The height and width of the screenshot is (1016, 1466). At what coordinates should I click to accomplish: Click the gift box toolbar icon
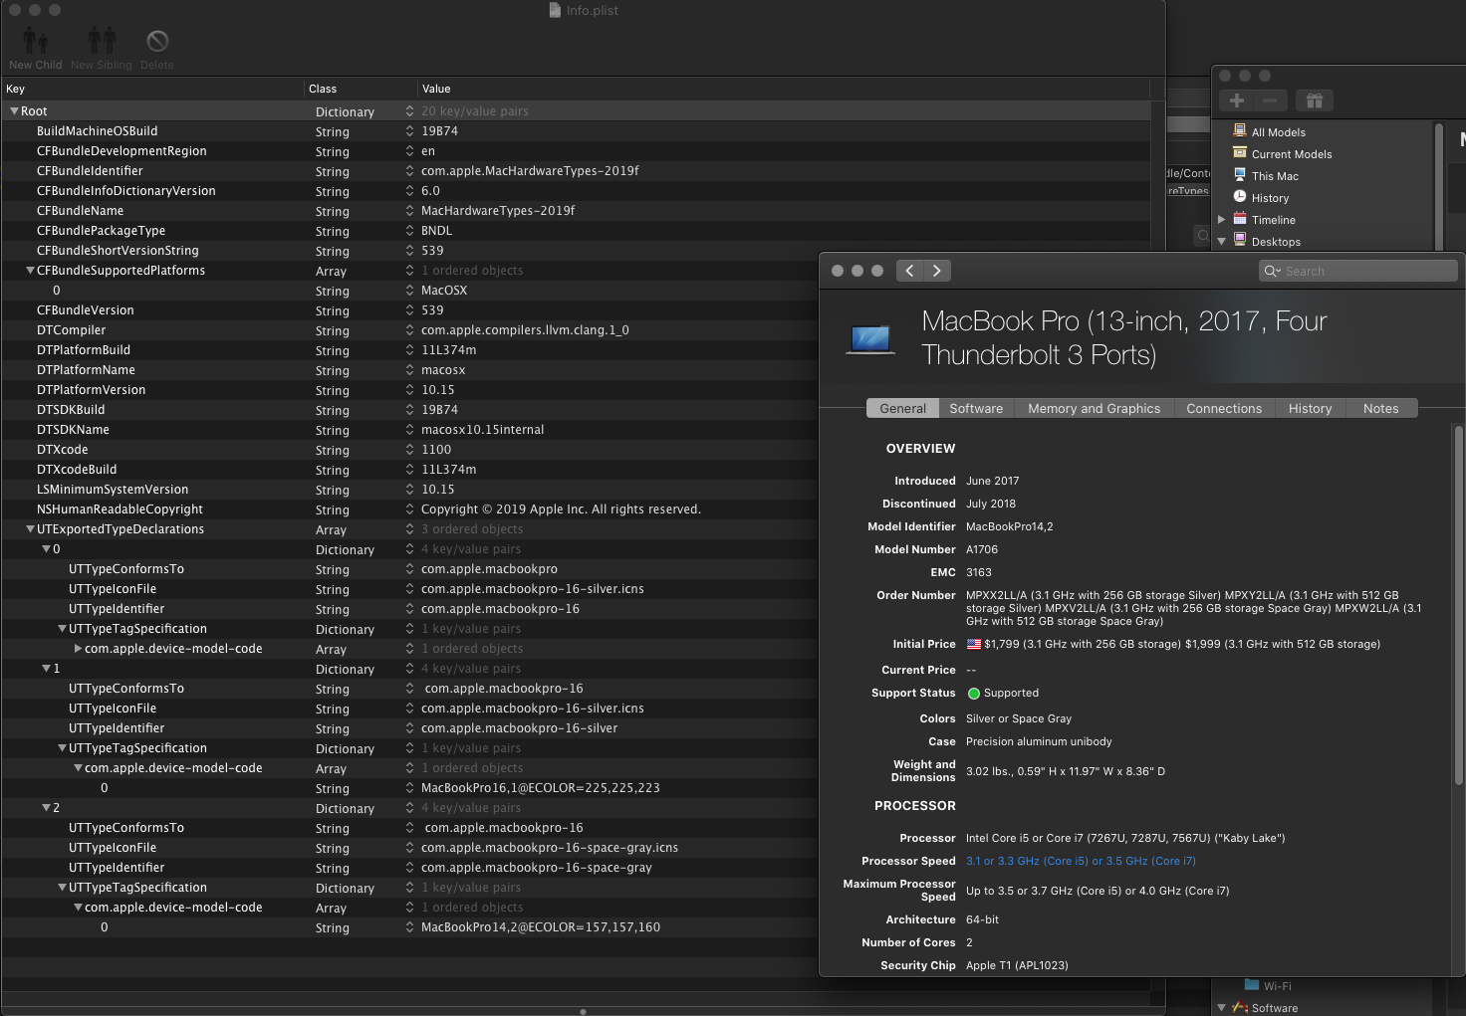(x=1315, y=101)
